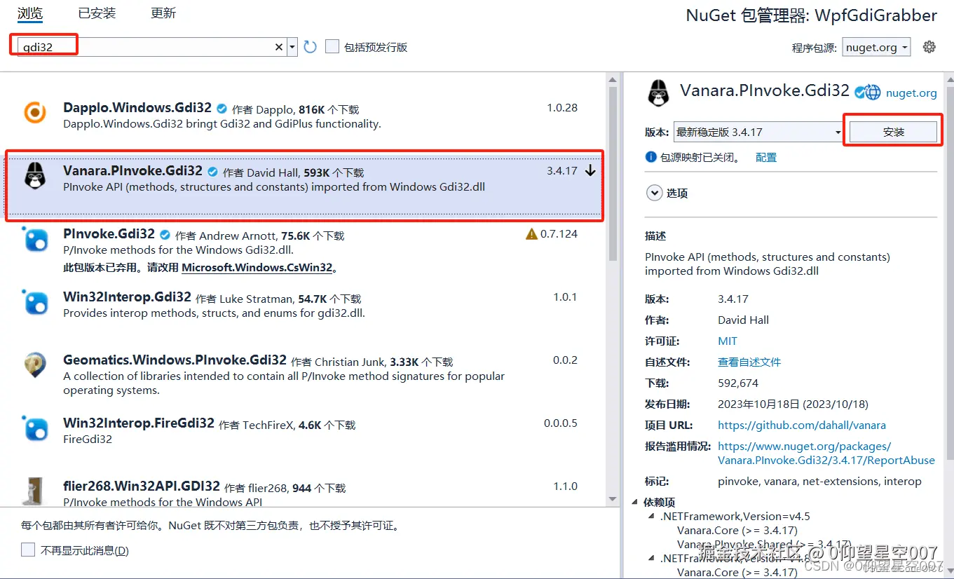
Task: Select the Dapplo.Windows.Gdi32 package title
Action: point(137,108)
